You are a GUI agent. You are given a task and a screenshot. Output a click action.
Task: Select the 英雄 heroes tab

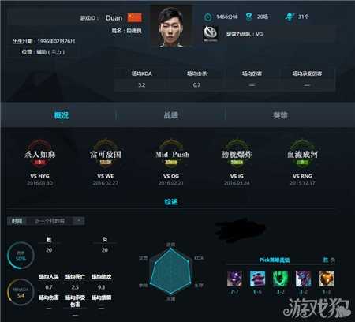click(280, 115)
